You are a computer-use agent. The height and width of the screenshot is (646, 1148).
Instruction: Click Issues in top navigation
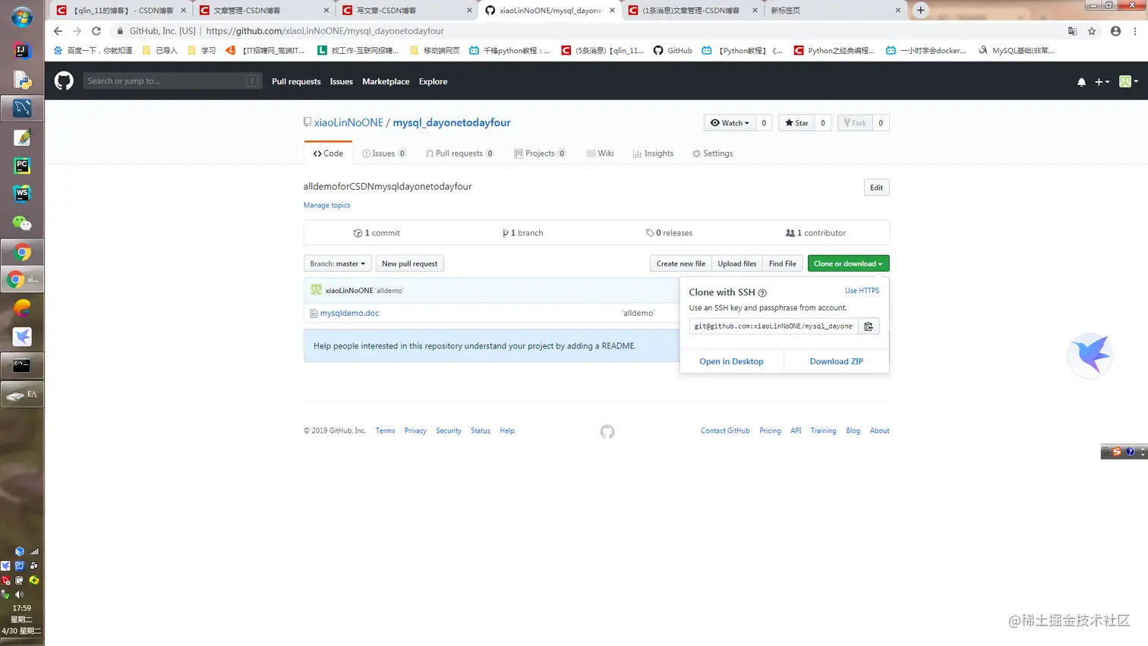(x=341, y=81)
